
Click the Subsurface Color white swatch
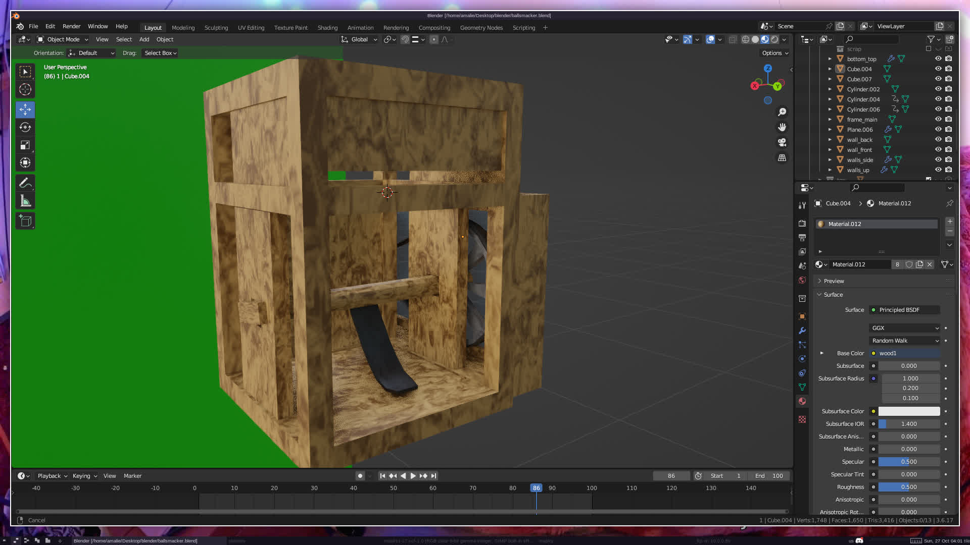tap(909, 411)
